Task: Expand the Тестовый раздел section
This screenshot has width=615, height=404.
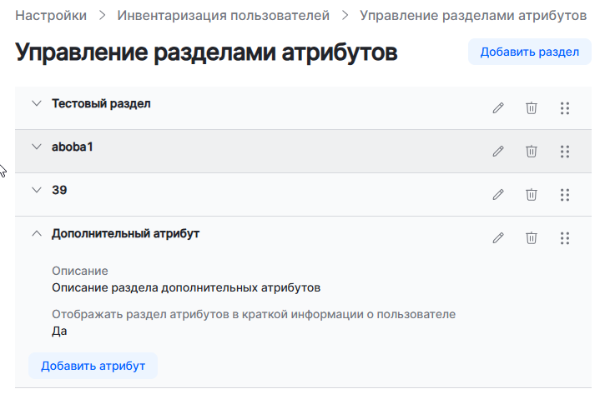Action: click(x=36, y=103)
